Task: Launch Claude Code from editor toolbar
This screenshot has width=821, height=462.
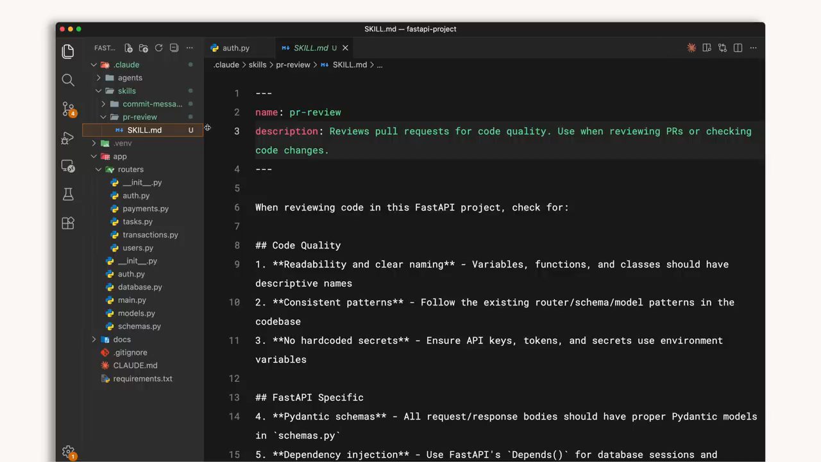Action: coord(691,48)
